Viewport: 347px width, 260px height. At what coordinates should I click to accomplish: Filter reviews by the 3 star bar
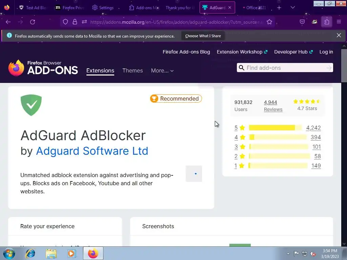(x=279, y=147)
